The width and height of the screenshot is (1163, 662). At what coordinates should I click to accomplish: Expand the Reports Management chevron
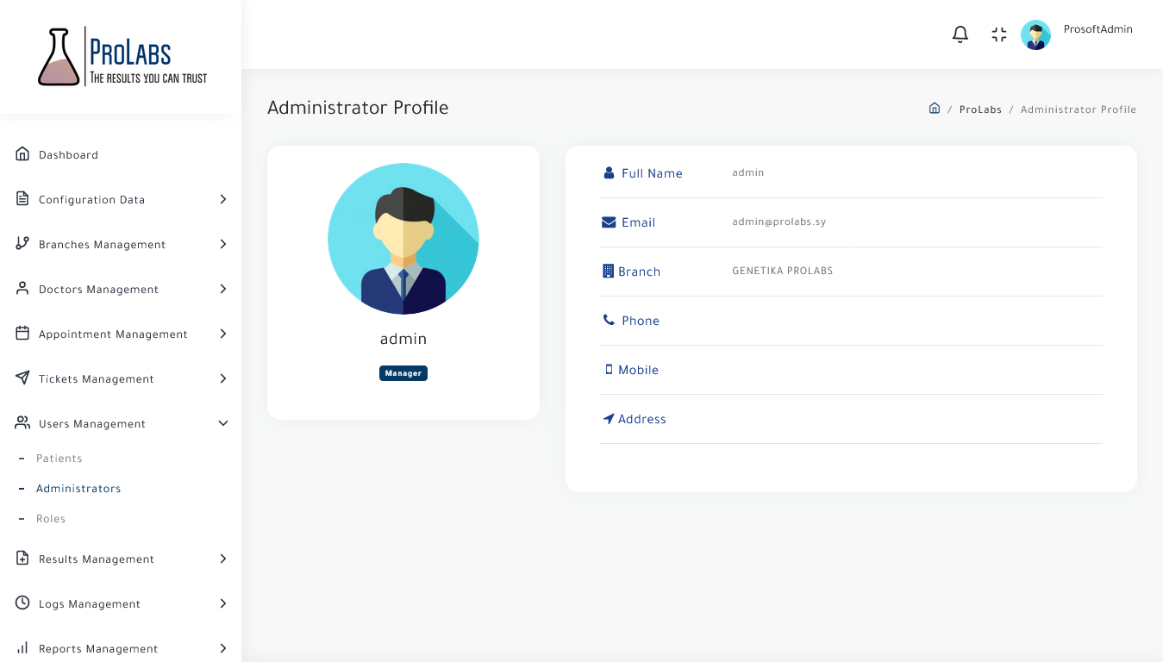222,648
